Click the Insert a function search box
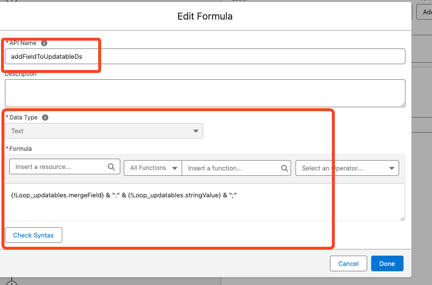This screenshot has height=285, width=432. pyautogui.click(x=231, y=168)
